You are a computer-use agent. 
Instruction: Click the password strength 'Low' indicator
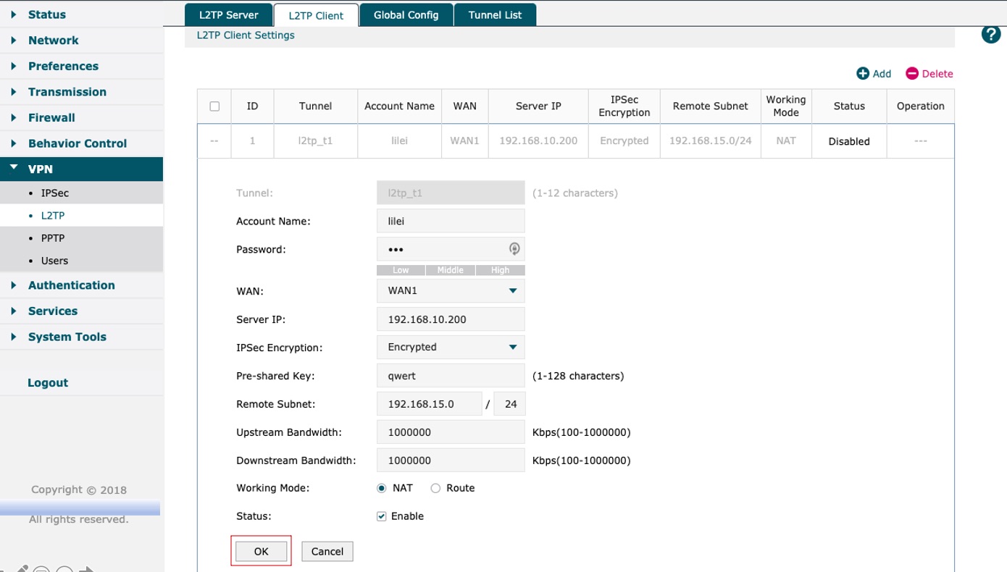coord(401,270)
